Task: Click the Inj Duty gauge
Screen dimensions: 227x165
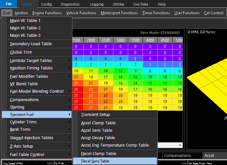Action: [x=63, y=163]
